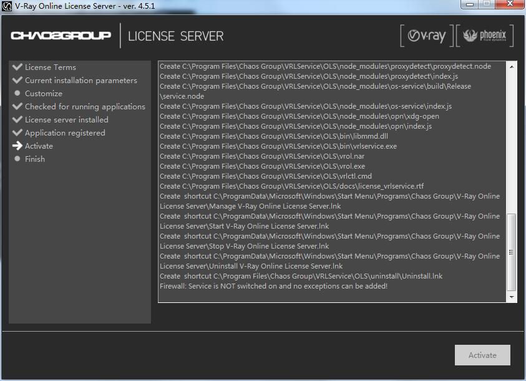This screenshot has height=381, width=526.
Task: Click the arrow icon beside Activate step
Action: click(x=17, y=146)
